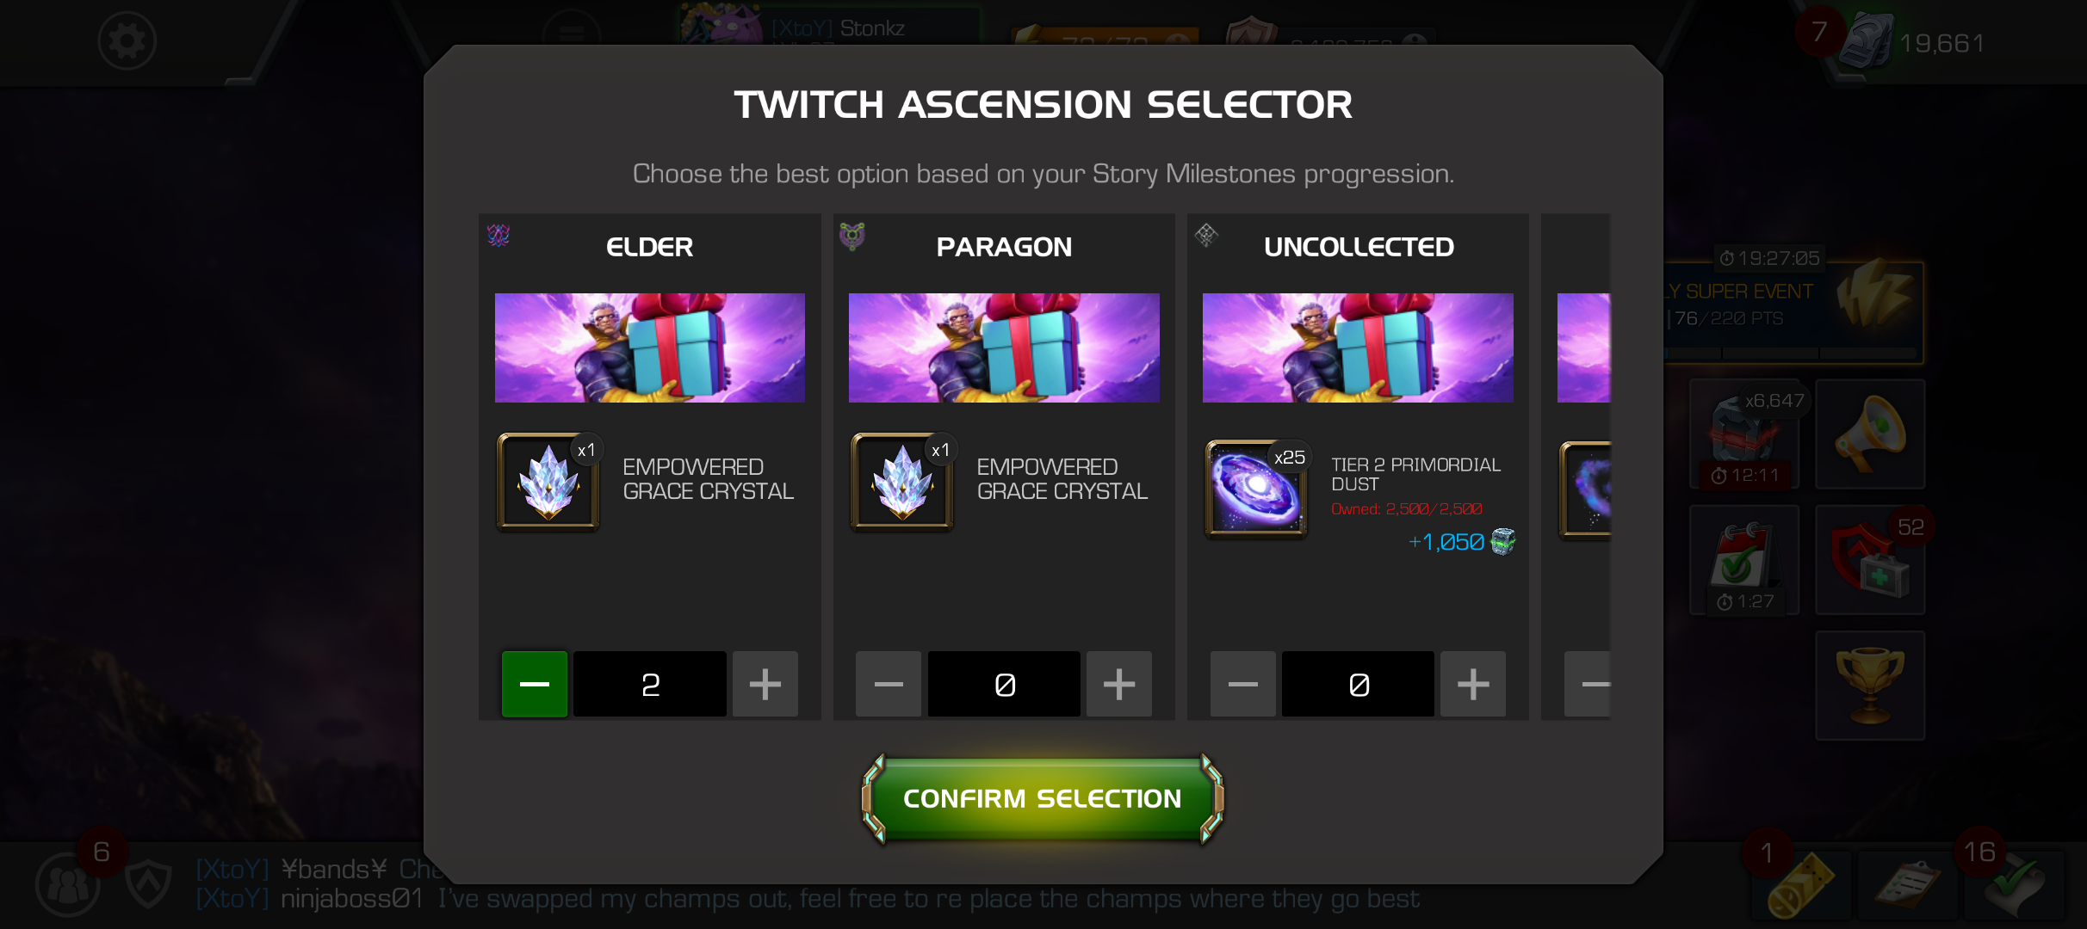Select the Paragon gift banner image
Screen dimensions: 2087x929
[x=1004, y=348]
